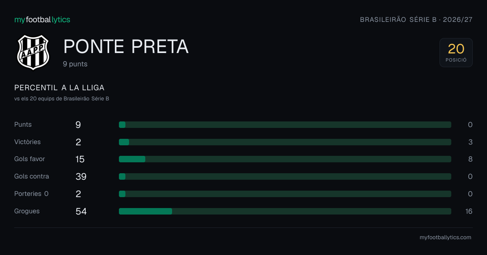The height and width of the screenshot is (255, 487).
Task: Select the Punts stat label
Action: click(x=23, y=125)
